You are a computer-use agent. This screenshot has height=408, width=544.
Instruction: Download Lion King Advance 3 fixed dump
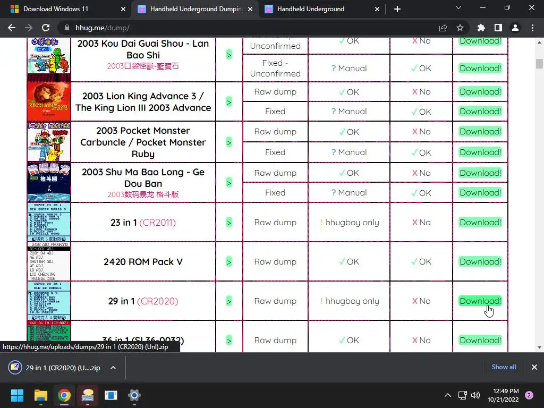coord(480,112)
